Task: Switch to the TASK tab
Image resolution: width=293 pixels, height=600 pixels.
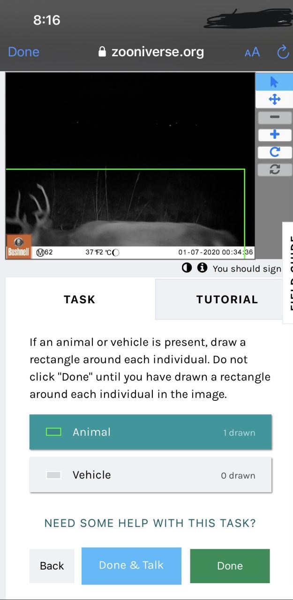Action: click(x=80, y=300)
